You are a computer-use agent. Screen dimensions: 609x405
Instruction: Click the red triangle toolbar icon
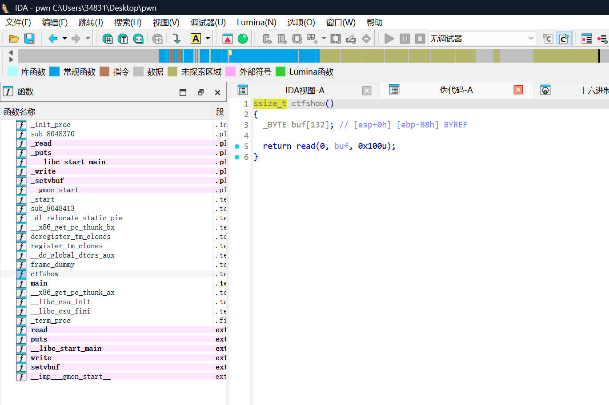coord(228,39)
